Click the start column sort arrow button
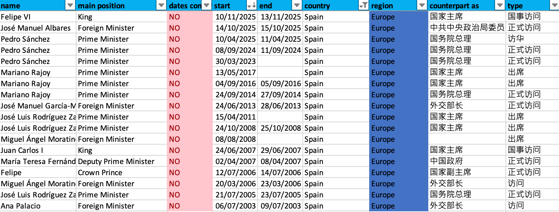559x212 pixels. click(251, 6)
